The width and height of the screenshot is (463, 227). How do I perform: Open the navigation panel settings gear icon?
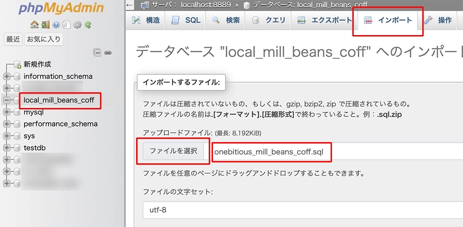tap(77, 25)
